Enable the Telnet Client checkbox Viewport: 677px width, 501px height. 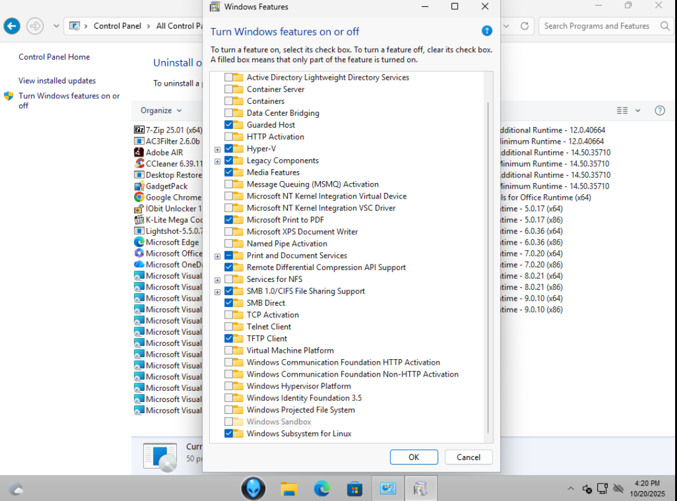[x=229, y=327]
